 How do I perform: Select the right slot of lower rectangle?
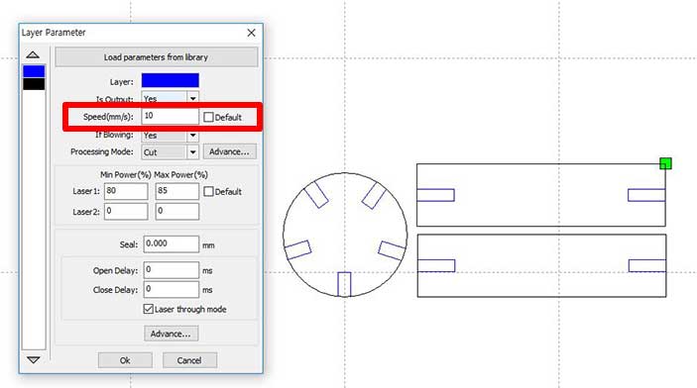coord(647,265)
